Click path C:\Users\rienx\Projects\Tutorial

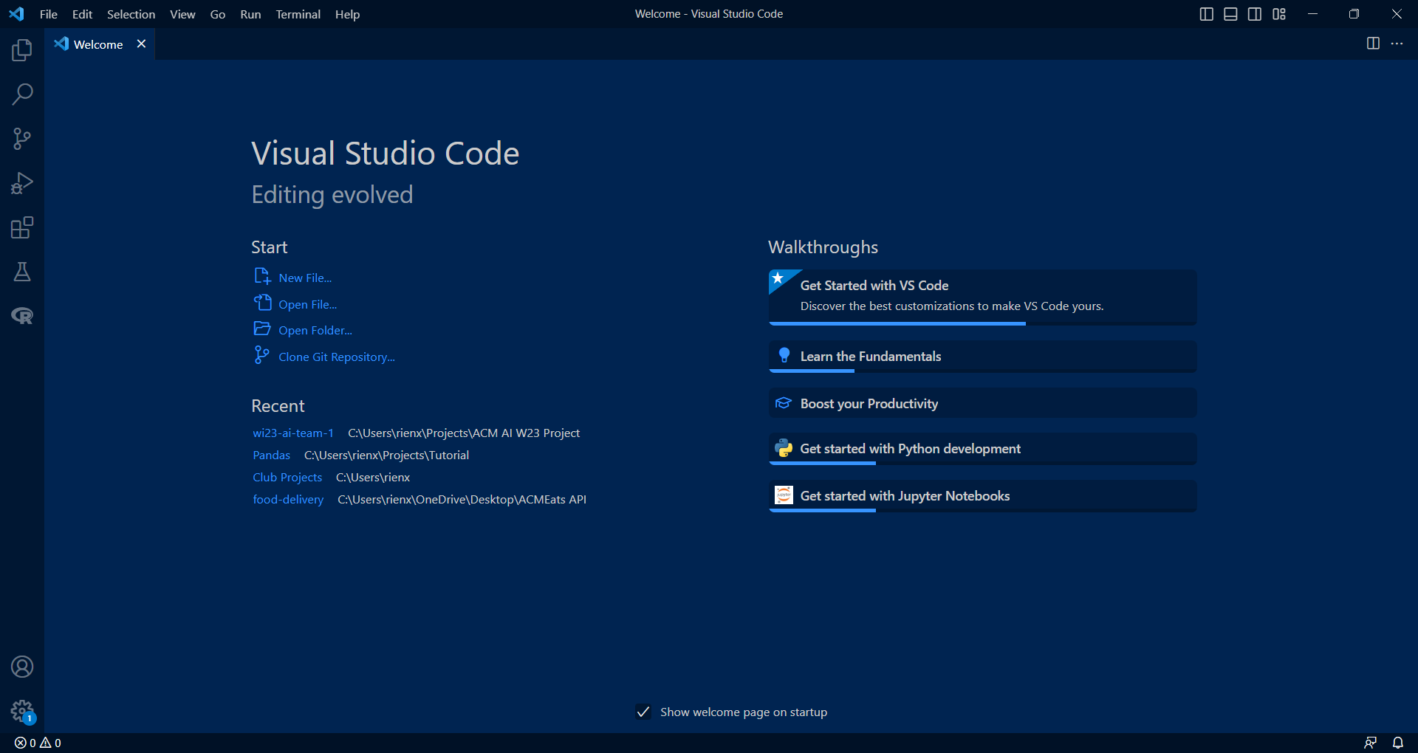[x=387, y=455]
